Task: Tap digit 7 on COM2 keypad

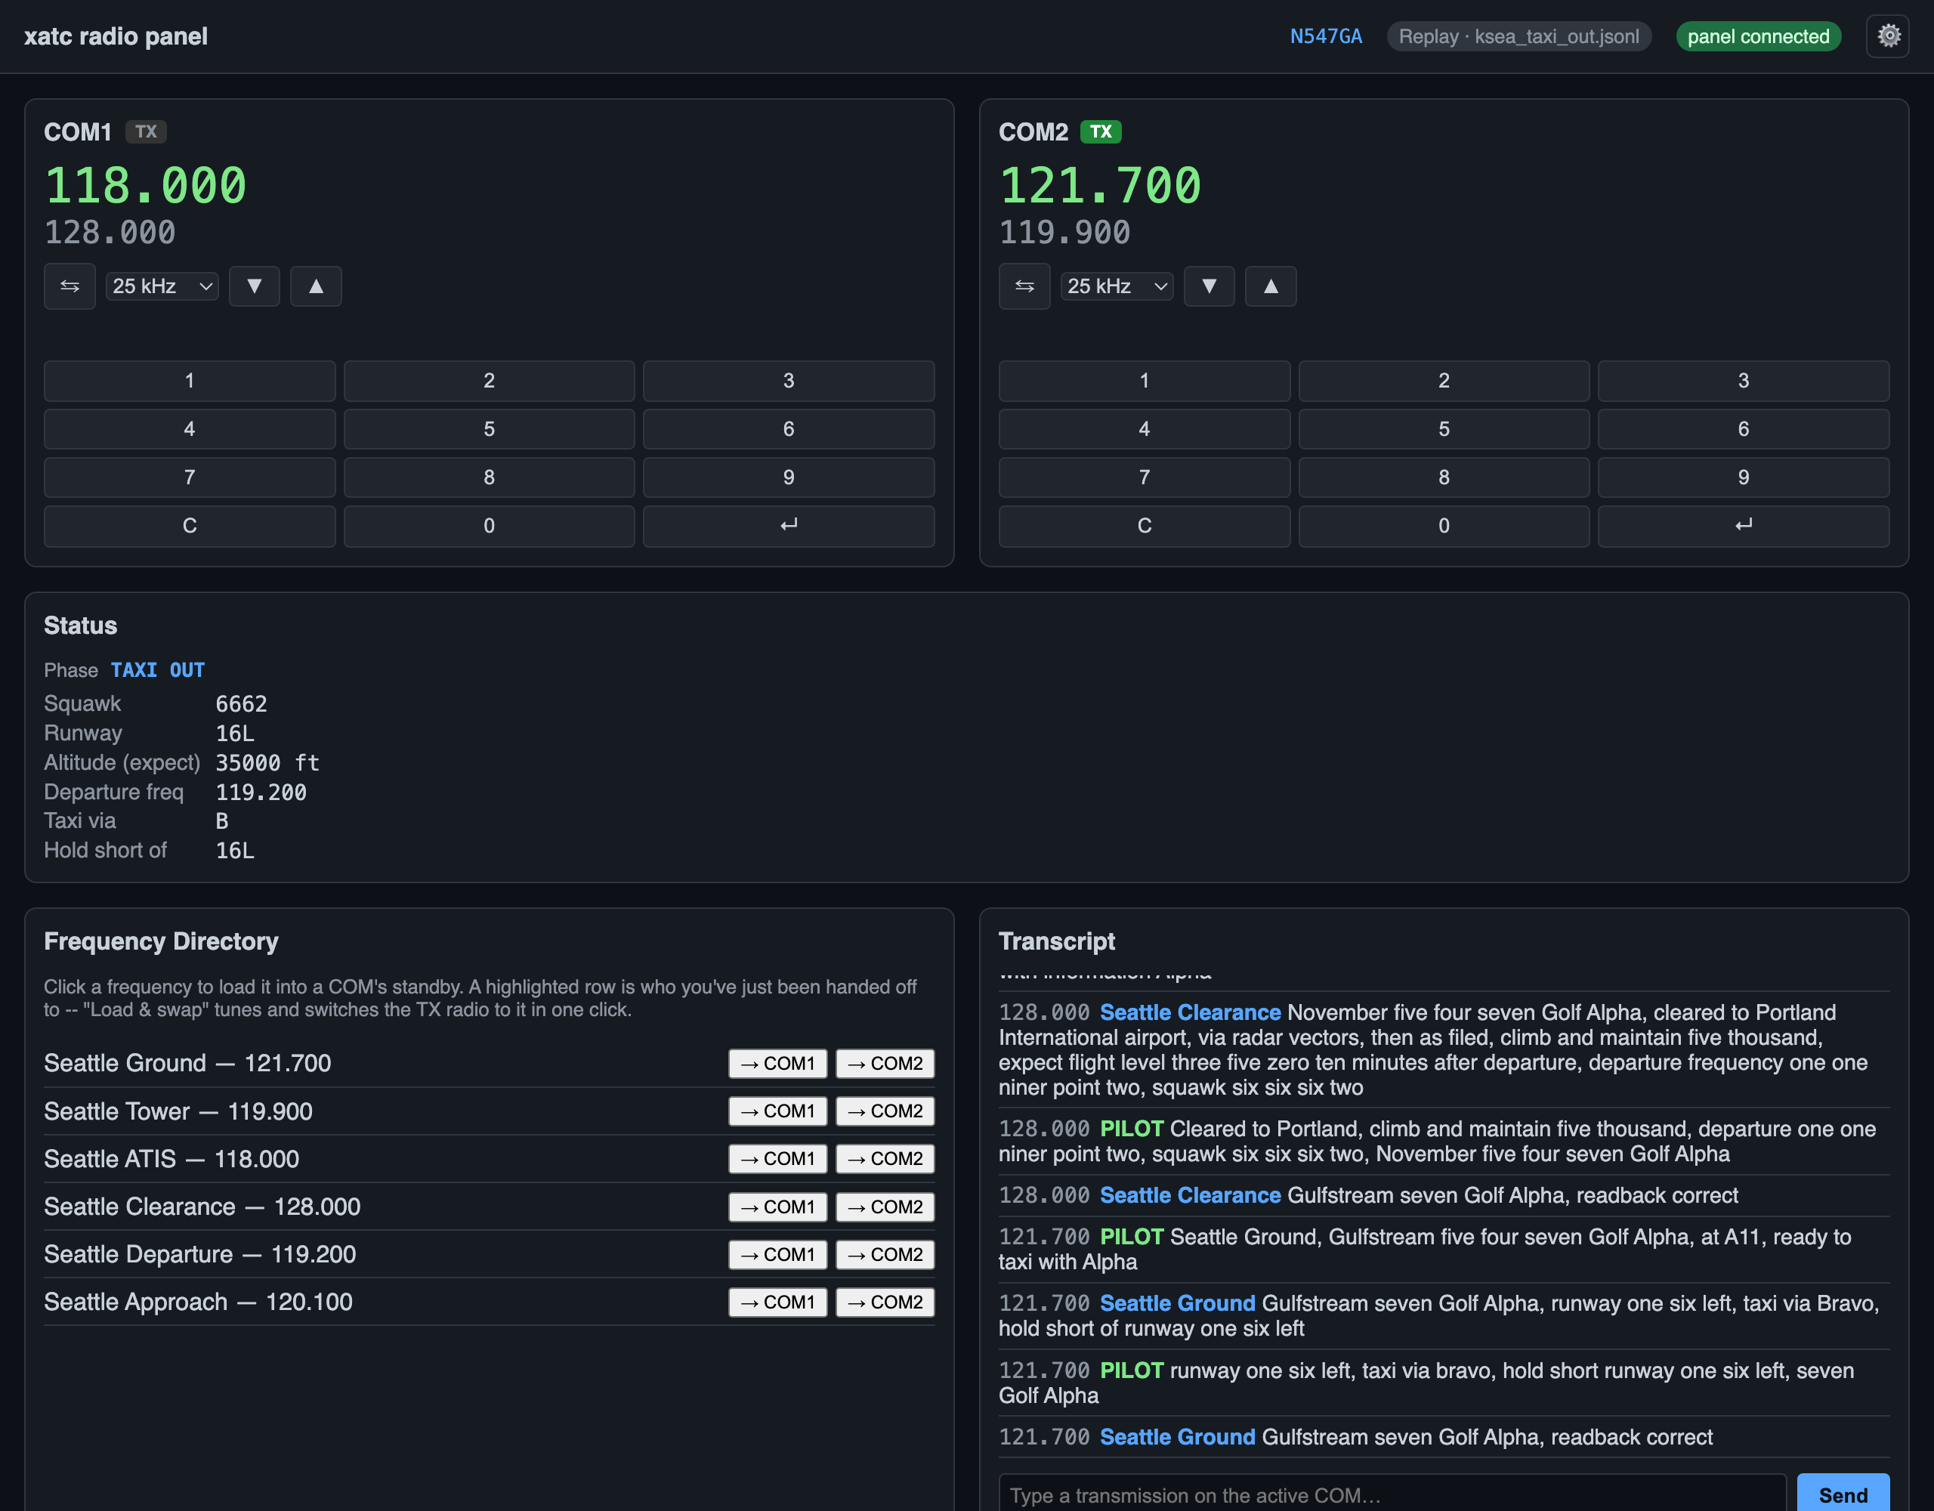Action: coord(1144,477)
